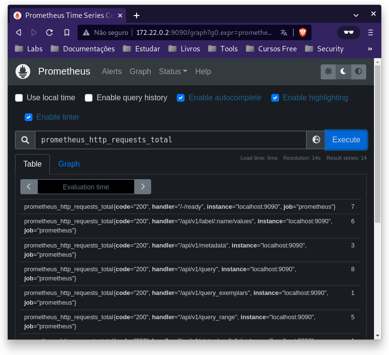
Task: Open the Labs bookmark folder
Action: click(29, 48)
